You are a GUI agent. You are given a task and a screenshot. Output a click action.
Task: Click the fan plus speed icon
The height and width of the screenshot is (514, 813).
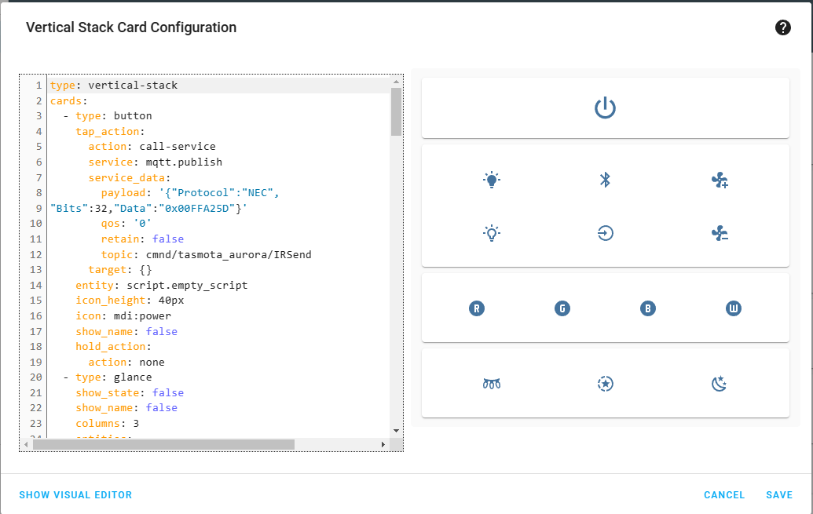click(x=720, y=181)
